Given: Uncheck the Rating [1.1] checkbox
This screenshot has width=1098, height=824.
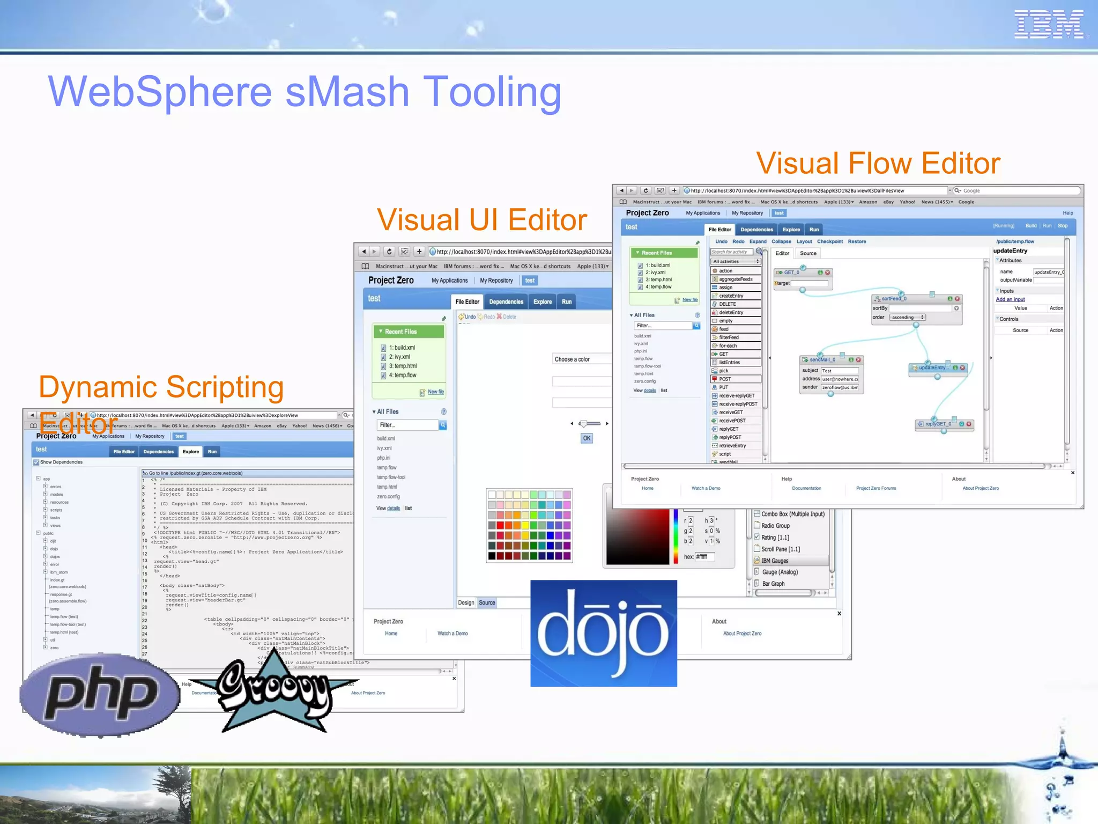Looking at the screenshot, I should 757,537.
